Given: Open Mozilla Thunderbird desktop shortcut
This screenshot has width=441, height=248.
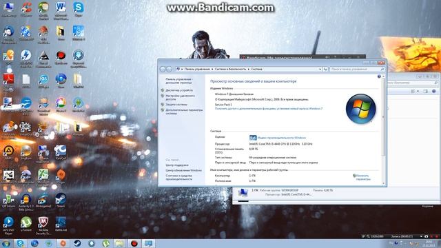Looking at the screenshot, I should click(9, 35).
